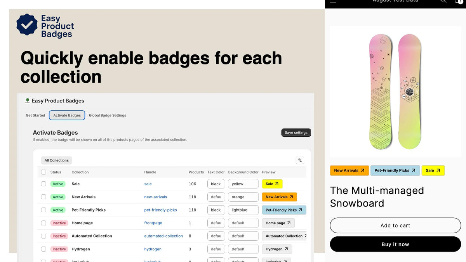Click the Pet-Friendly Picks text color field
The height and width of the screenshot is (262, 466).
coord(216,210)
